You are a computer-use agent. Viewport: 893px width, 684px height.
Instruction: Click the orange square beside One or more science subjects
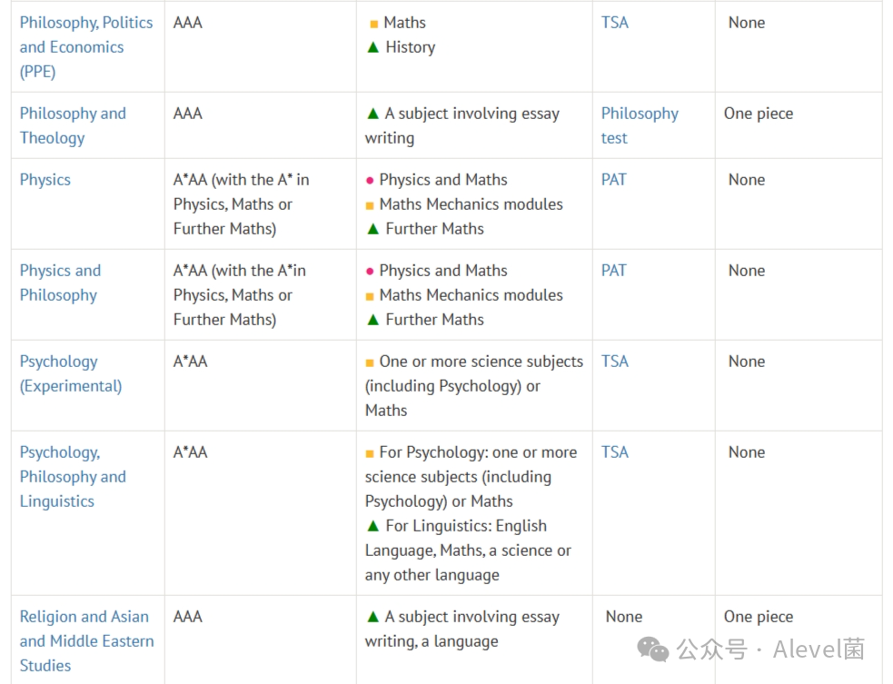click(370, 362)
